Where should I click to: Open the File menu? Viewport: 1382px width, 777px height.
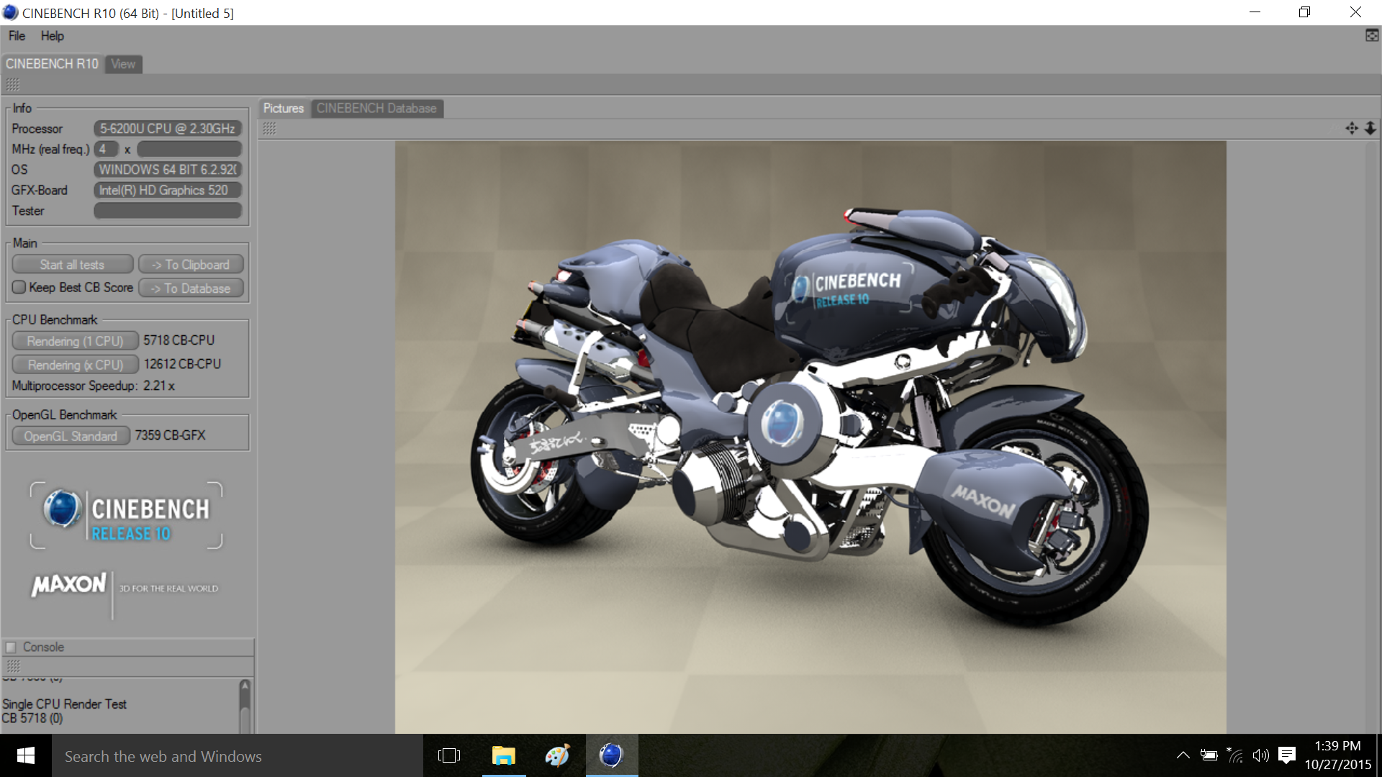(x=17, y=36)
